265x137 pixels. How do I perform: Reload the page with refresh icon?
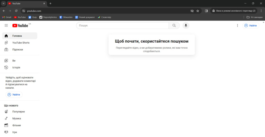[x=16, y=11]
